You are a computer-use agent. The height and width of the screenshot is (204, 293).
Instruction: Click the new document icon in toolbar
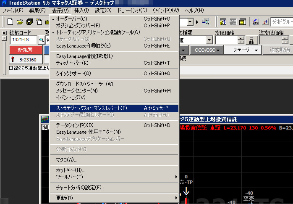[x=10, y=22]
